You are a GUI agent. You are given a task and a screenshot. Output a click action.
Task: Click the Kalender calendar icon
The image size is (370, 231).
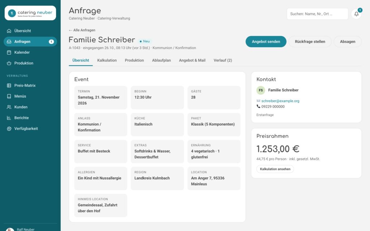[9, 52]
